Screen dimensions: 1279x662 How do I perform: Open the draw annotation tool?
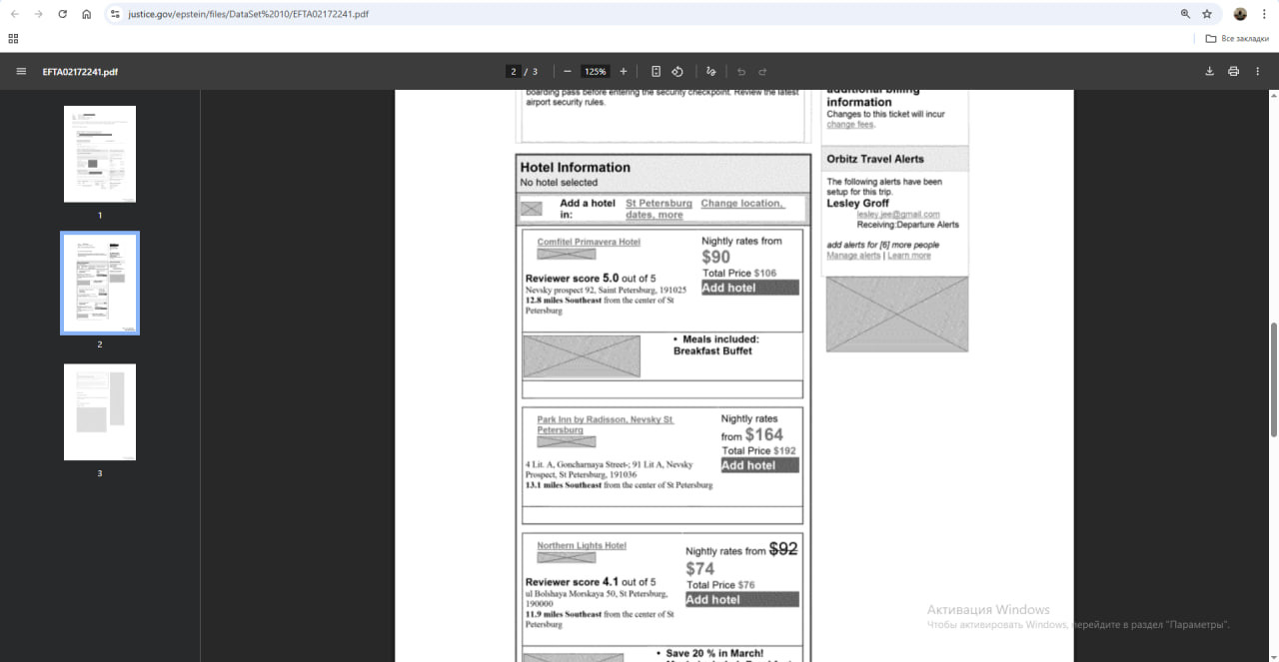click(x=710, y=72)
